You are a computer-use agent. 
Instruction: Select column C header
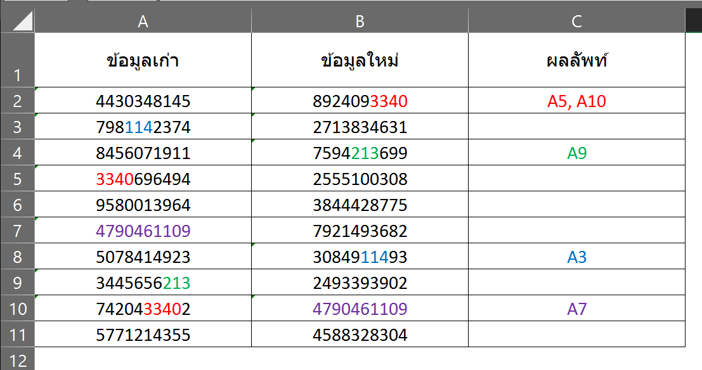point(576,20)
